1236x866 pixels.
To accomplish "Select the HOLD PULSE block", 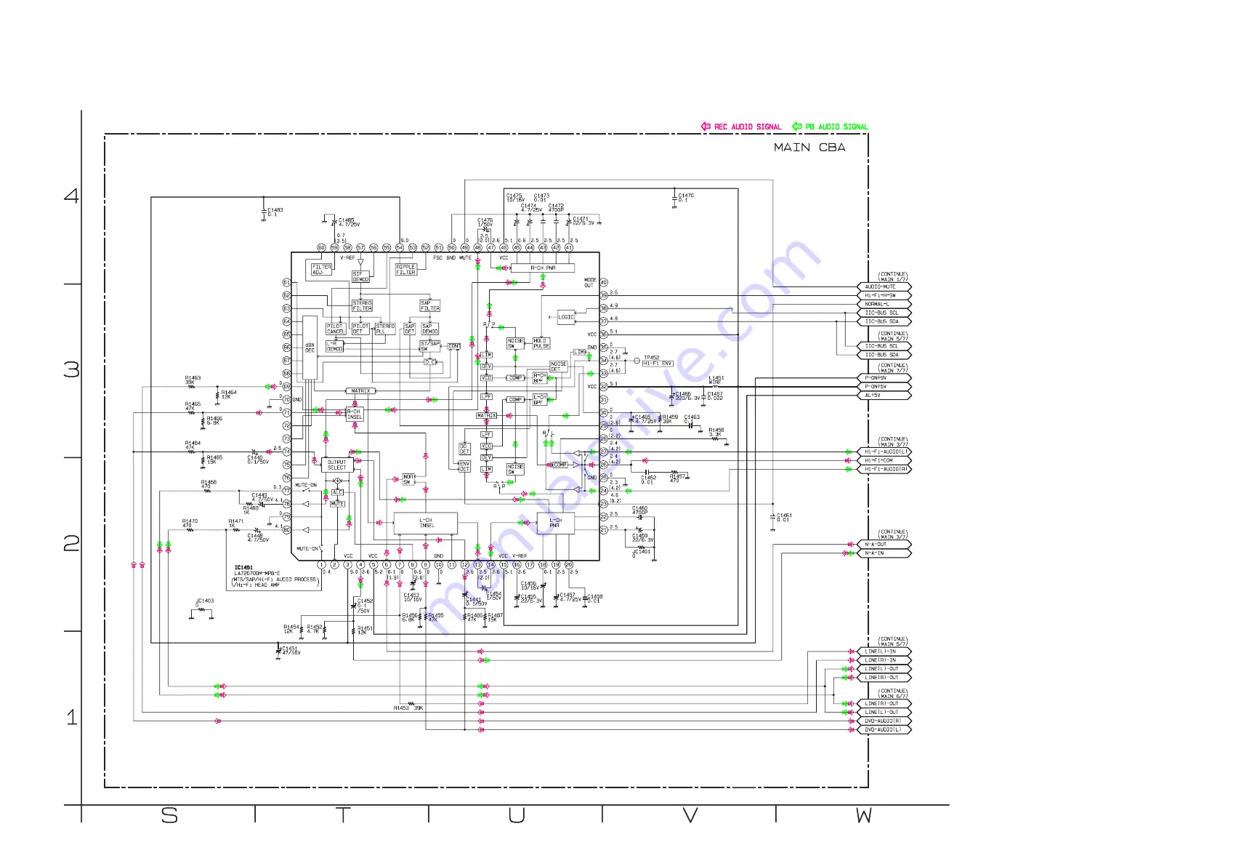I will [x=541, y=343].
